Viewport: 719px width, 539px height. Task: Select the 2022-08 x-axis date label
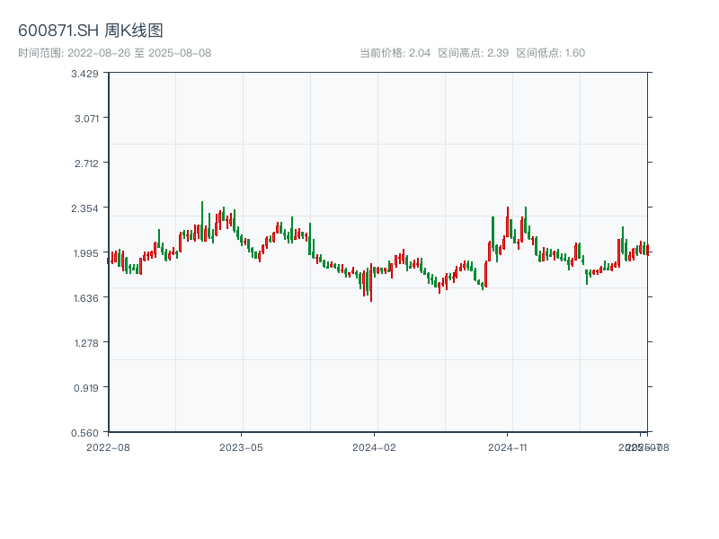click(108, 446)
